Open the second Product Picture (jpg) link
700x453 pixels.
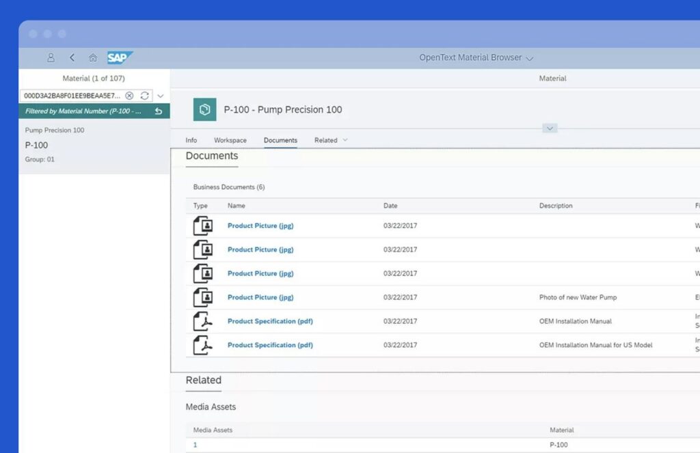(x=260, y=249)
